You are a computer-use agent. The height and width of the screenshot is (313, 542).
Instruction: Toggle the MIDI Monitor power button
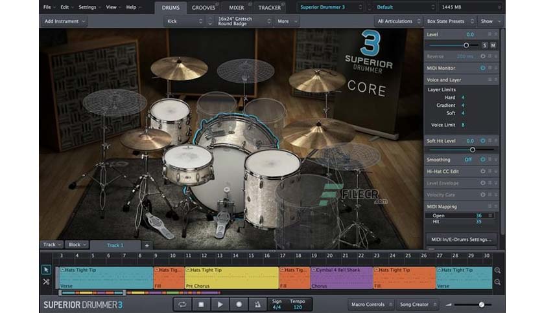(482, 68)
